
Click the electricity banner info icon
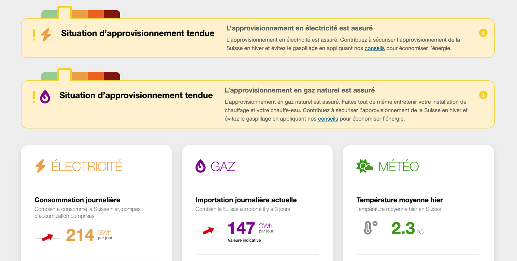pyautogui.click(x=483, y=33)
